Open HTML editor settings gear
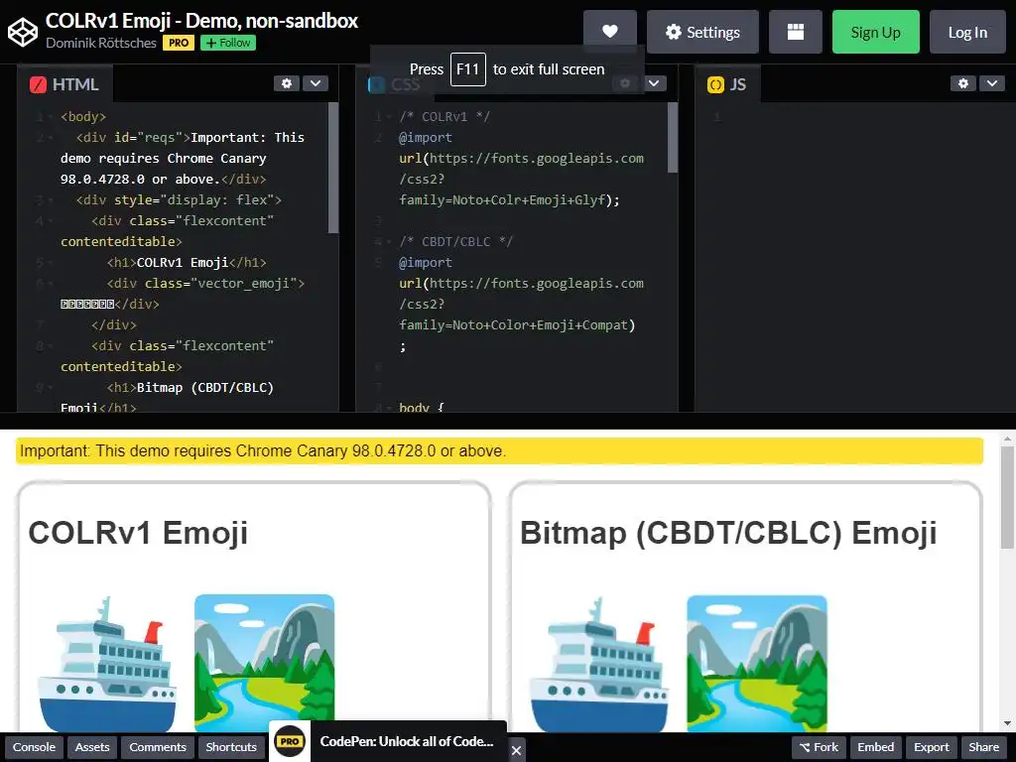 click(x=287, y=83)
